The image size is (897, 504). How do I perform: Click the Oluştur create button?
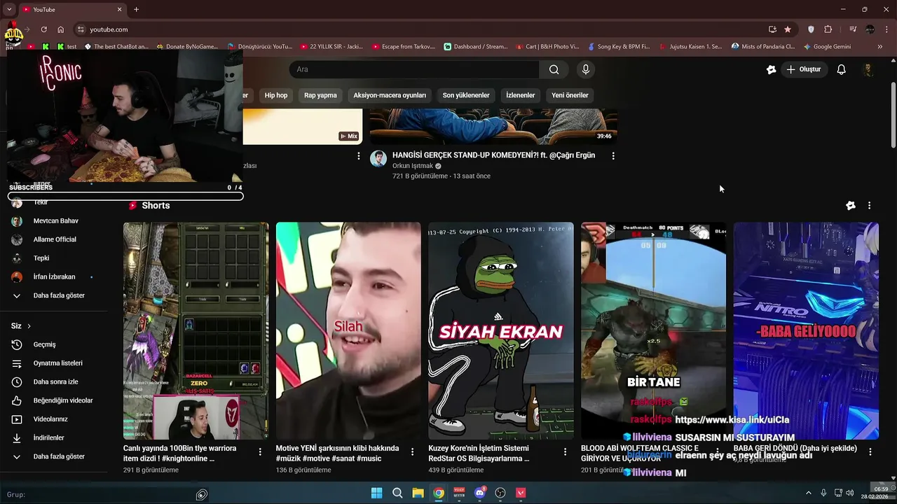point(804,69)
